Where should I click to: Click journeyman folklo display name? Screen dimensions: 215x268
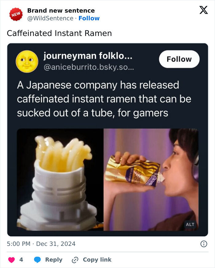tap(88, 56)
